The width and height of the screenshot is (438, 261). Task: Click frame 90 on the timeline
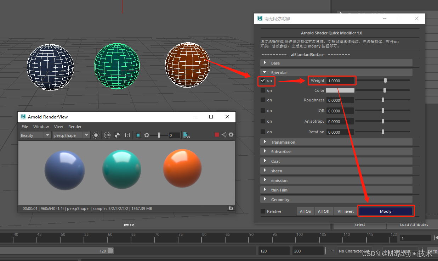(251, 237)
